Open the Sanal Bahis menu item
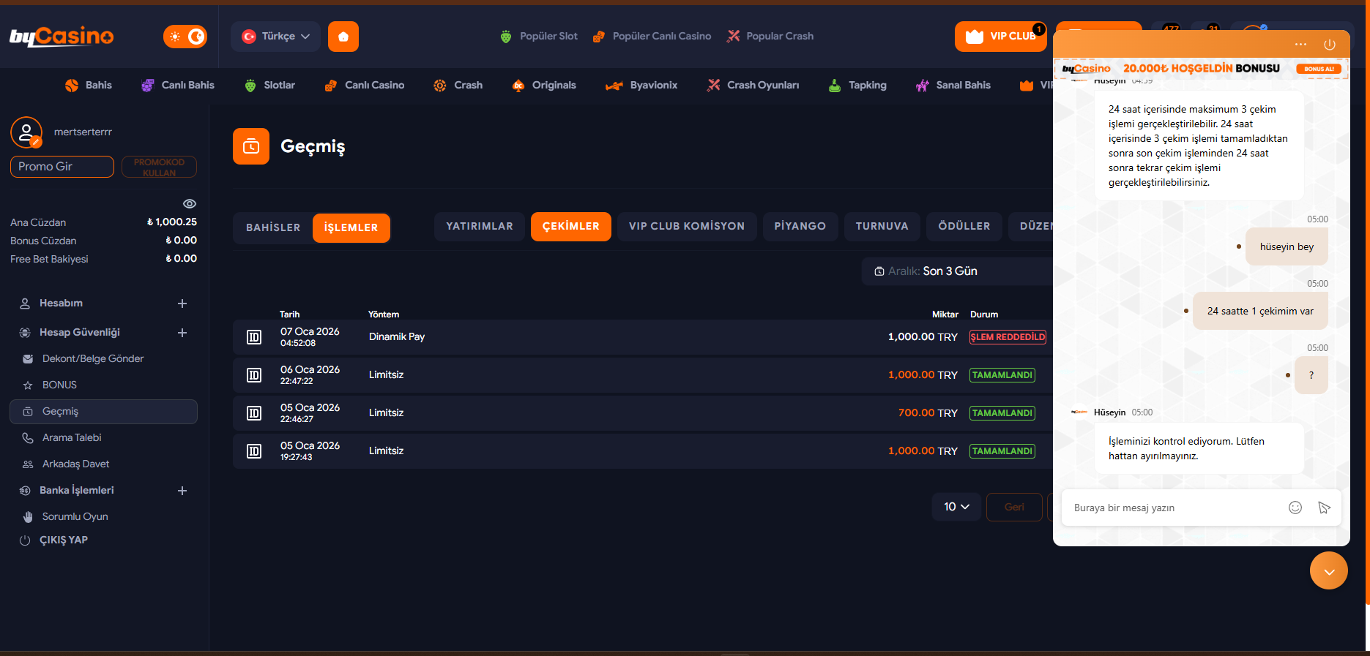The width and height of the screenshot is (1370, 656). click(953, 85)
